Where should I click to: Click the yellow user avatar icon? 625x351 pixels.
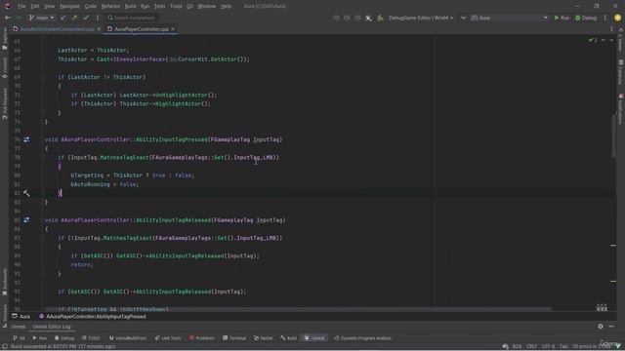(617, 18)
